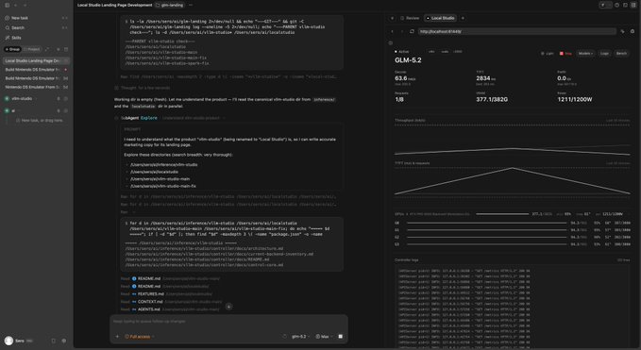Click the filter icon in sidebar toolbar
Screen dimensions: 641x350
(58, 49)
